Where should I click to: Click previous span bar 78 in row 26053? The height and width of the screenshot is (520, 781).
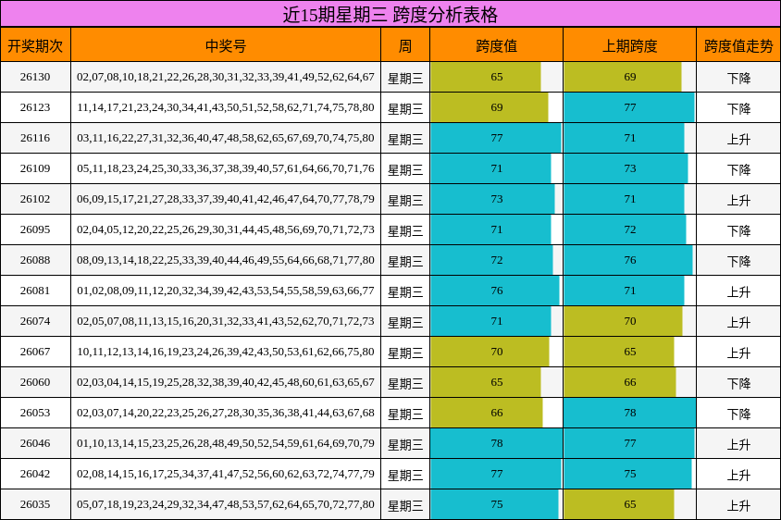pos(630,413)
